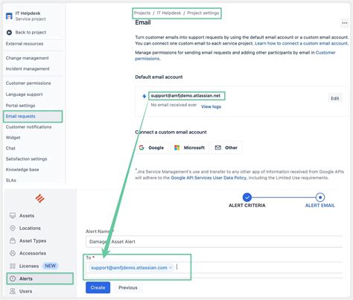
Task: Click into the Alert Name field
Action: 214,242
